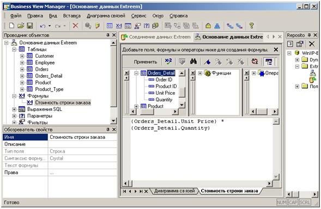Select the Quantity field
Screen dimensions: 321x209
[164, 100]
